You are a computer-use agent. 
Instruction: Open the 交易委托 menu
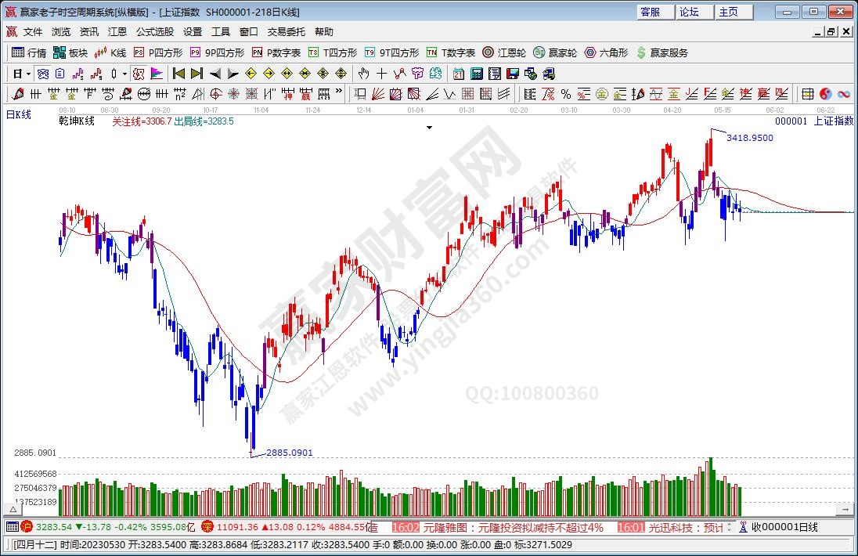tap(287, 32)
